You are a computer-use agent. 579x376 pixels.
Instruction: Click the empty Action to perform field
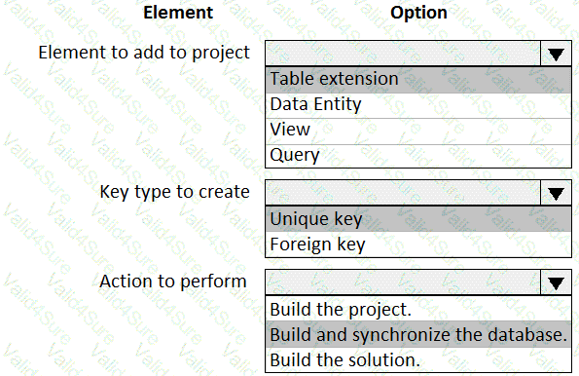(x=403, y=282)
